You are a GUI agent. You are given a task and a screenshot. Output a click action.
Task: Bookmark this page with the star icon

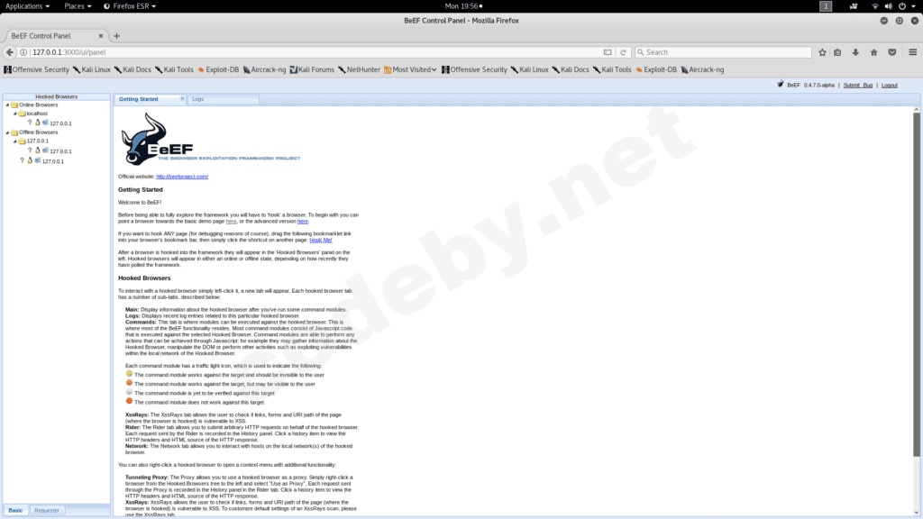click(x=822, y=52)
